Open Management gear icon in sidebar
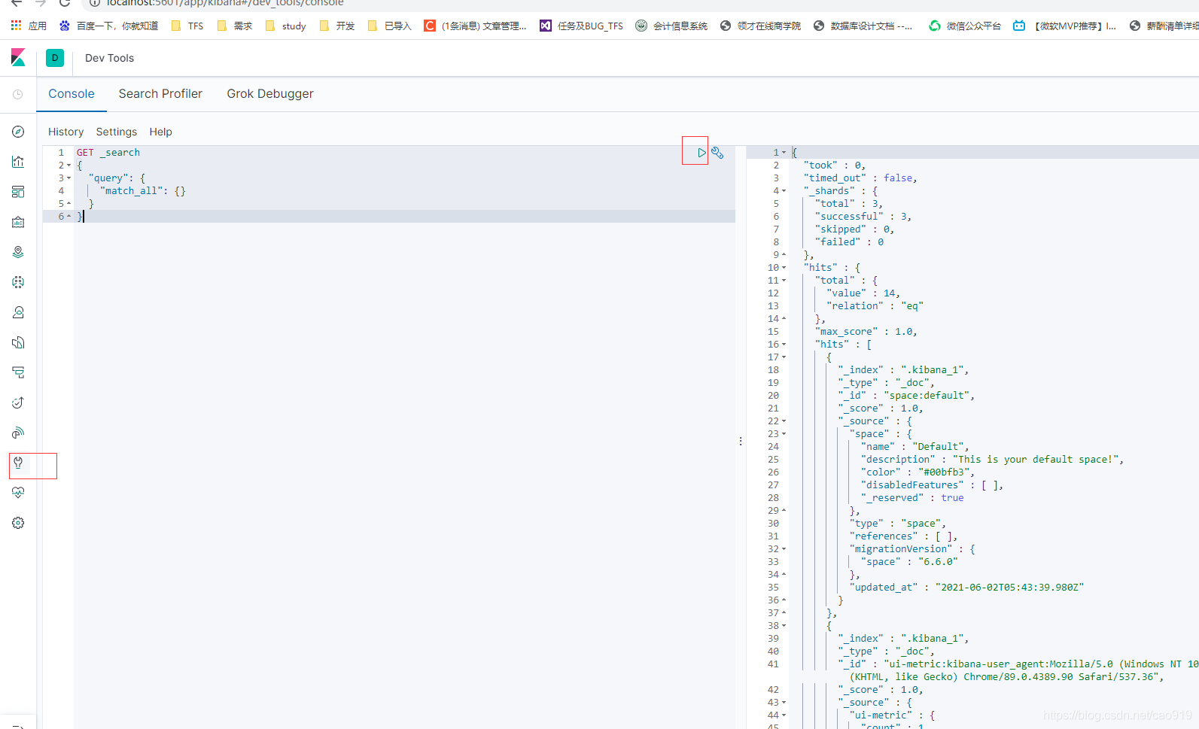 [x=18, y=523]
